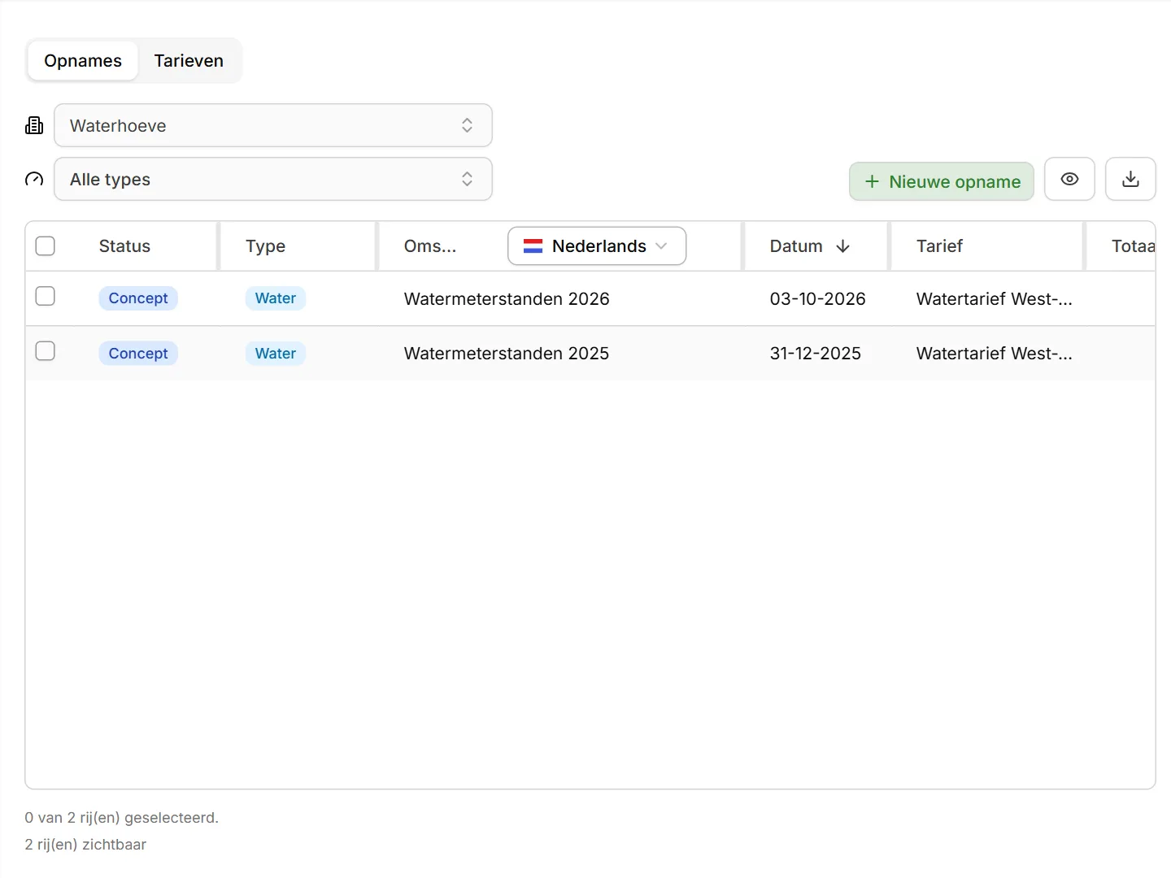
Task: Open the Alle types filter dropdown
Action: pyautogui.click(x=273, y=179)
